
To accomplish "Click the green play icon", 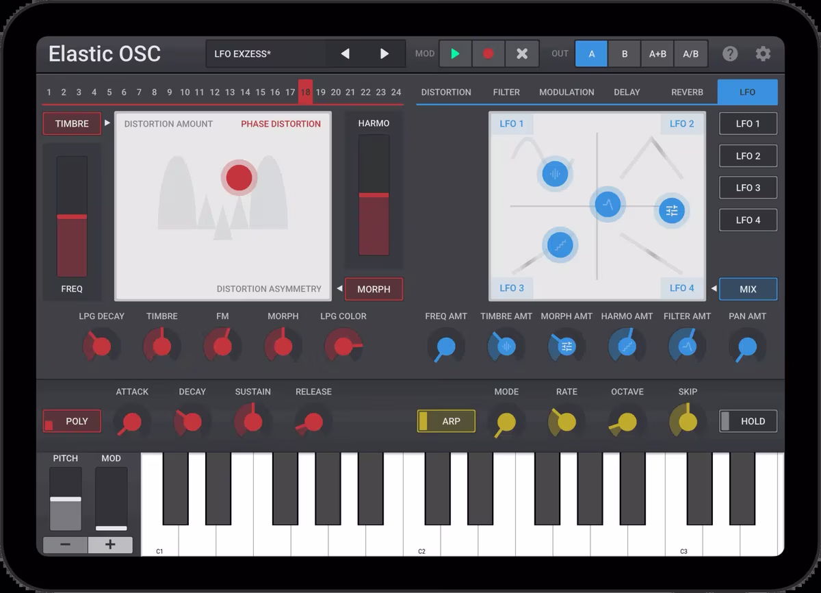I will coord(455,53).
